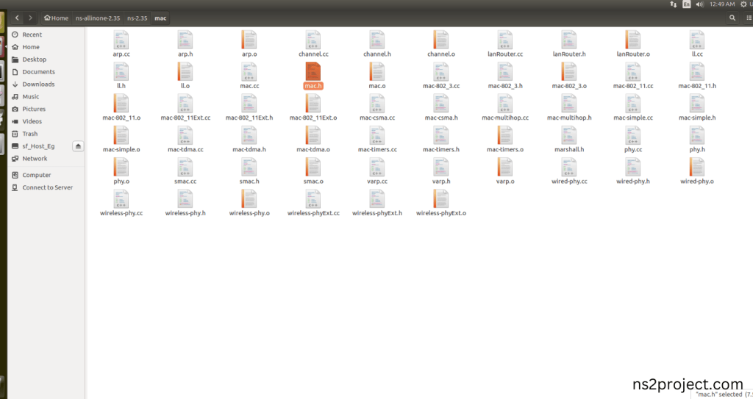This screenshot has height=399, width=753.
Task: Click the wired-phy.o file name
Action: click(x=697, y=181)
